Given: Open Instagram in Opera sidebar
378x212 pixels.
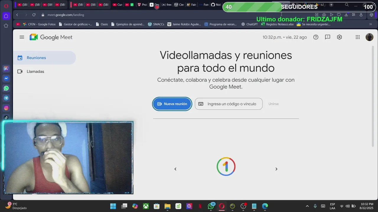Looking at the screenshot, I should coord(6,108).
